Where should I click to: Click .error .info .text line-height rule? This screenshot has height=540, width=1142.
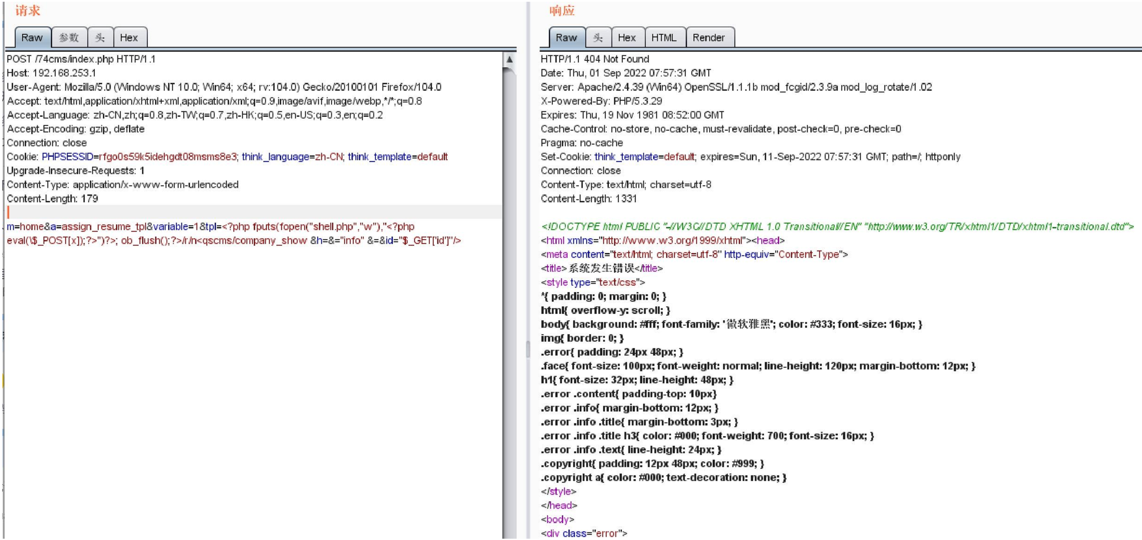pos(631,450)
